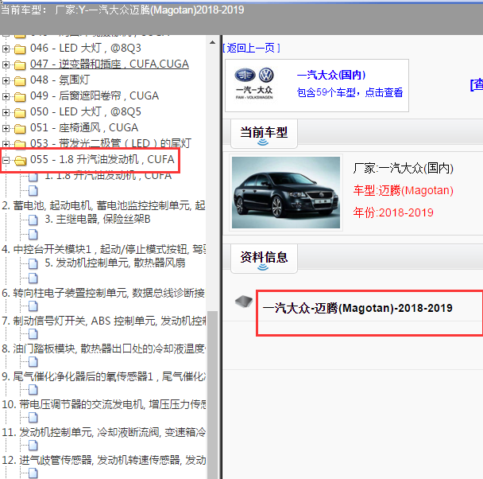
Task: Select 048 - 氛围灯 tree item
Action: point(60,80)
